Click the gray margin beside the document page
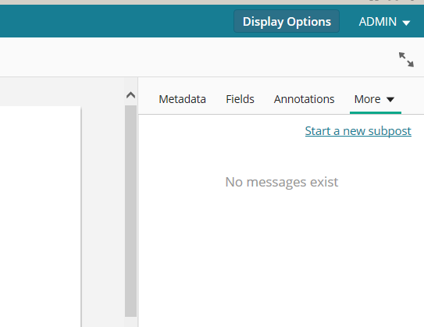Viewport: 424px width, 327px height. 103,216
